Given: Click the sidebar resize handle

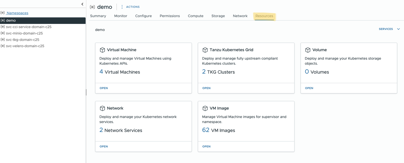Looking at the screenshot, I should tap(86, 92).
